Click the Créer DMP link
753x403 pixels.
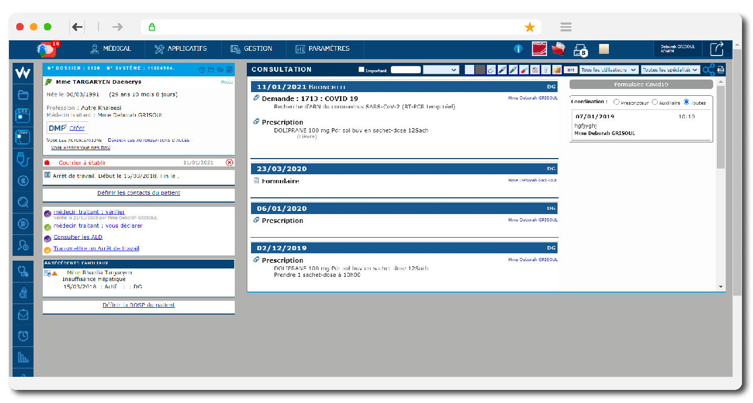pos(77,128)
